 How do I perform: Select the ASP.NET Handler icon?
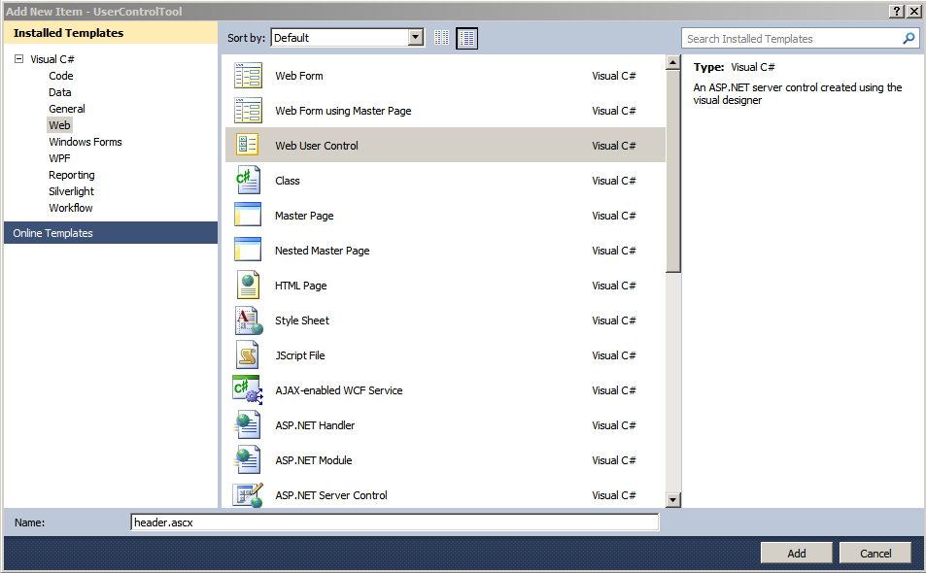point(248,424)
